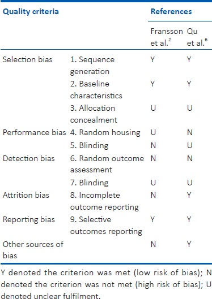Click the References column header
212x299 pixels.
pyautogui.click(x=171, y=11)
